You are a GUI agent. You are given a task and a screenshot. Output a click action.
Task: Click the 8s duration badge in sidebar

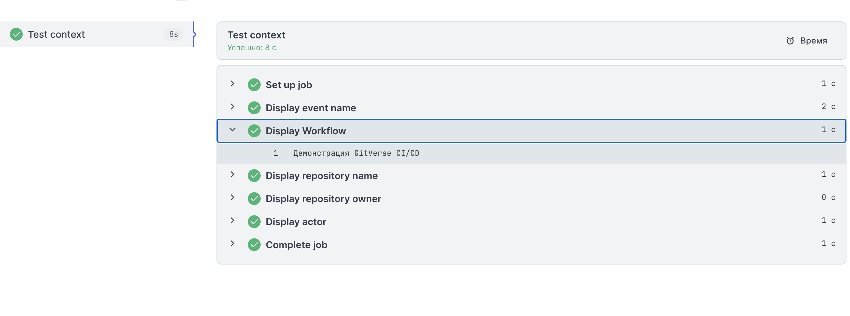174,34
